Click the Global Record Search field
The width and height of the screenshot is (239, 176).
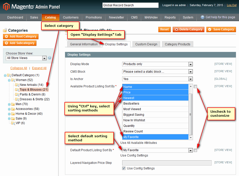pyautogui.click(x=131, y=5)
